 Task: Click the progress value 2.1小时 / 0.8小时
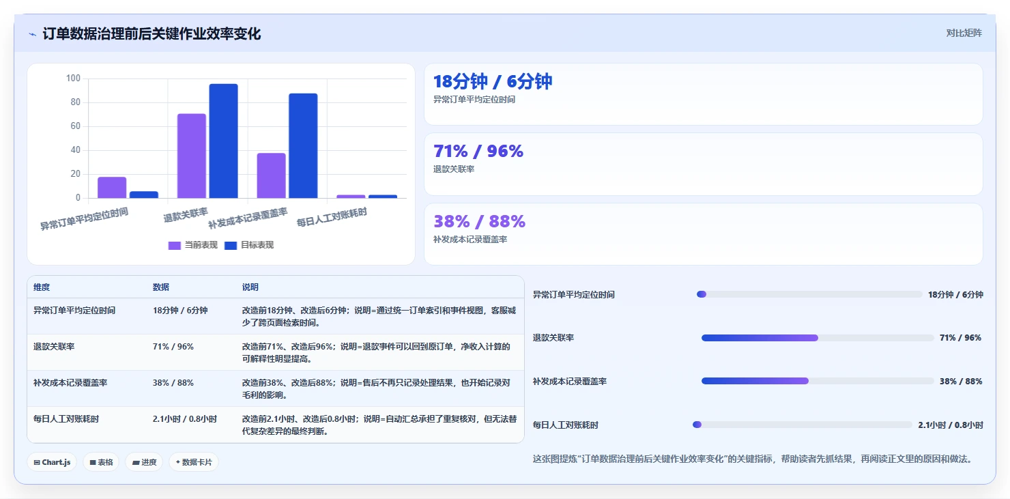pos(951,425)
